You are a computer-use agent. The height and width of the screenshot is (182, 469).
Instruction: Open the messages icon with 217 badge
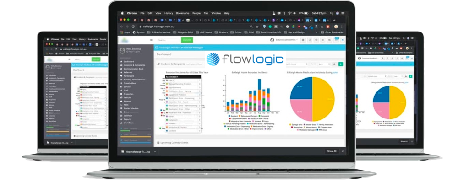[336, 40]
